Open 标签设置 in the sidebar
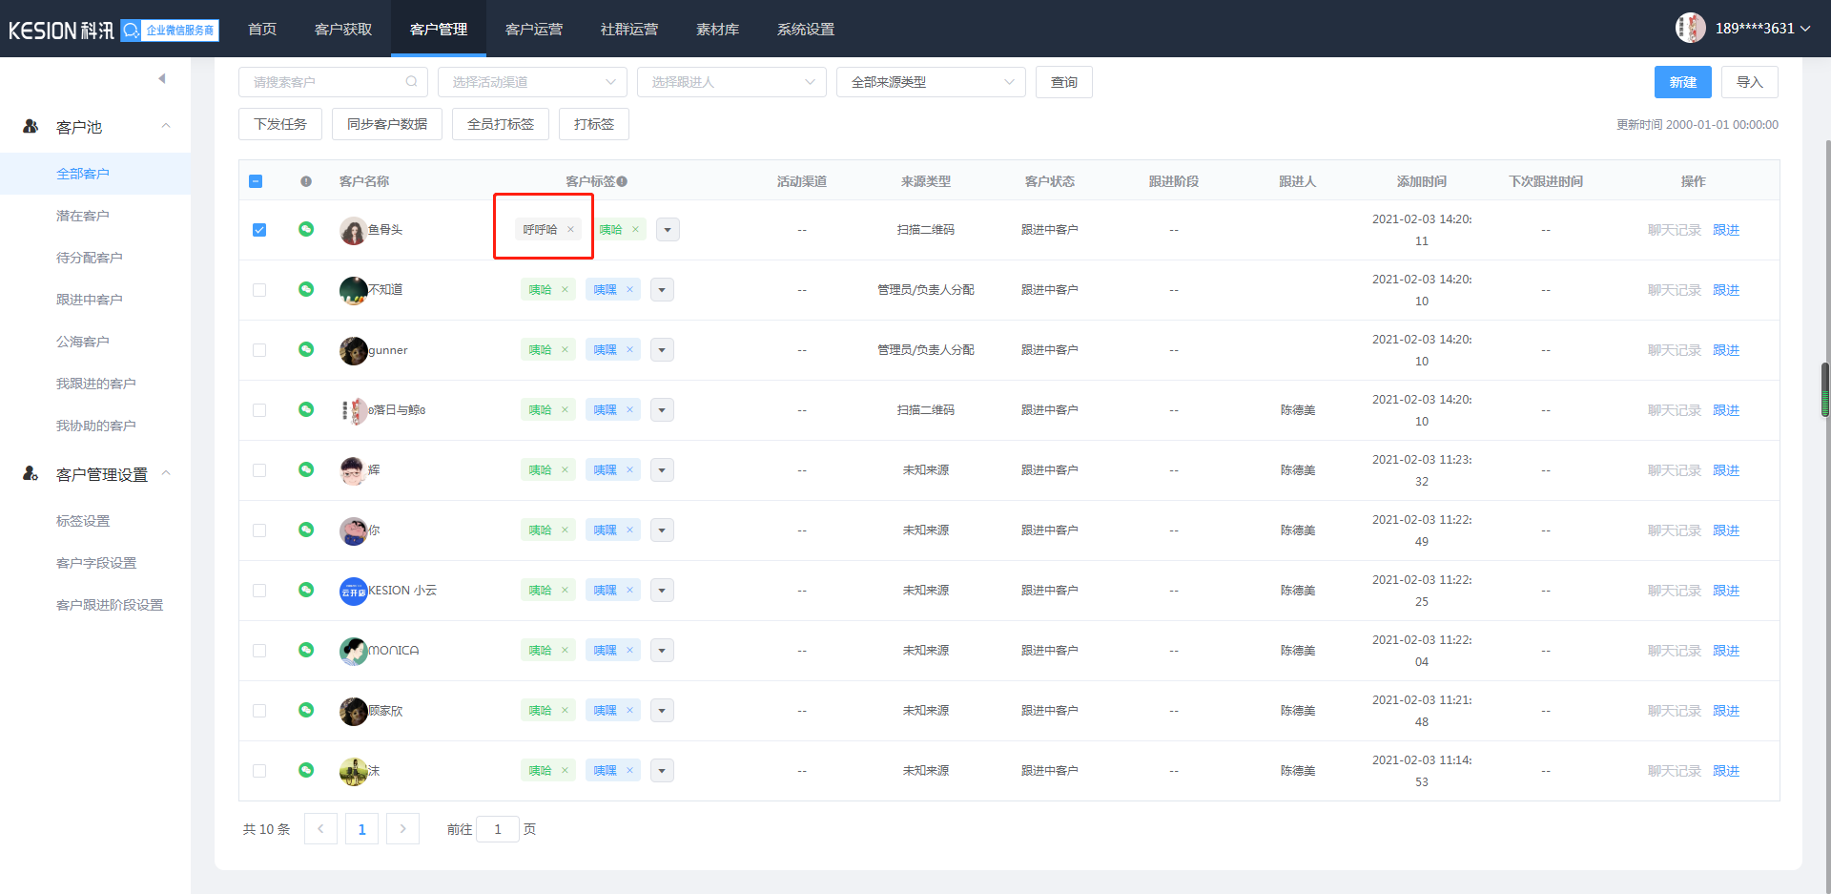Screen dimensions: 1831x894 83,521
